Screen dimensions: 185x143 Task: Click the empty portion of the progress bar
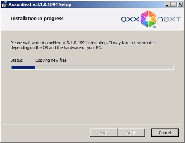104,68
